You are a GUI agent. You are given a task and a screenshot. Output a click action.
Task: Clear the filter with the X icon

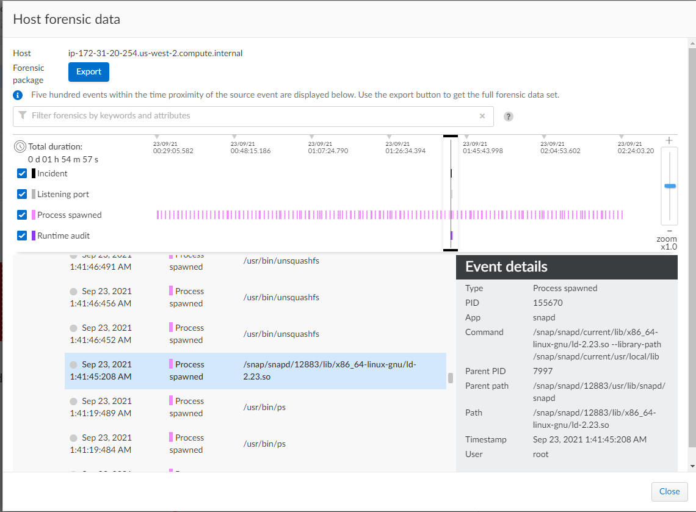(482, 116)
